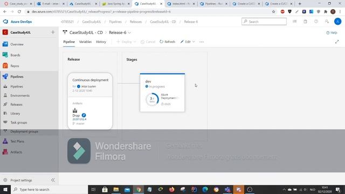This screenshot has width=345, height=194.
Task: Click the taskbar search box
Action: [49, 189]
